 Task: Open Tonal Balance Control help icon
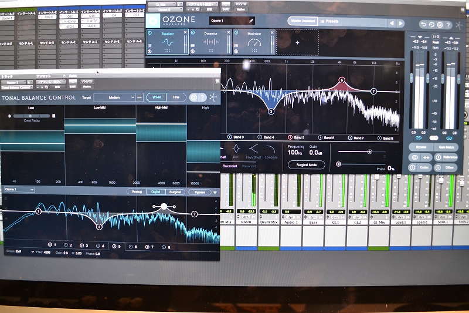pyautogui.click(x=202, y=97)
